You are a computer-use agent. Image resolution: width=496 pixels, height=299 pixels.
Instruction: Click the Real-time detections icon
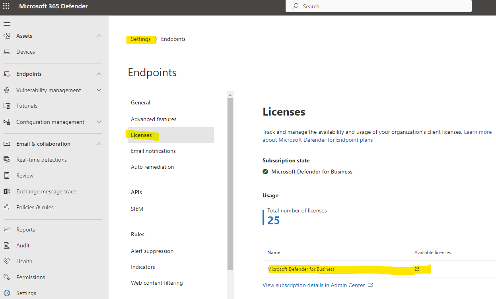tap(7, 160)
